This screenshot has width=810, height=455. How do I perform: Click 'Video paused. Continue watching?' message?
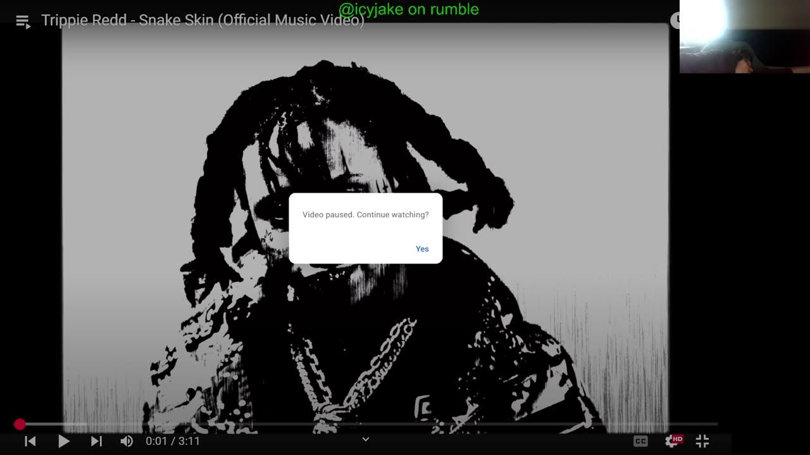pos(366,215)
